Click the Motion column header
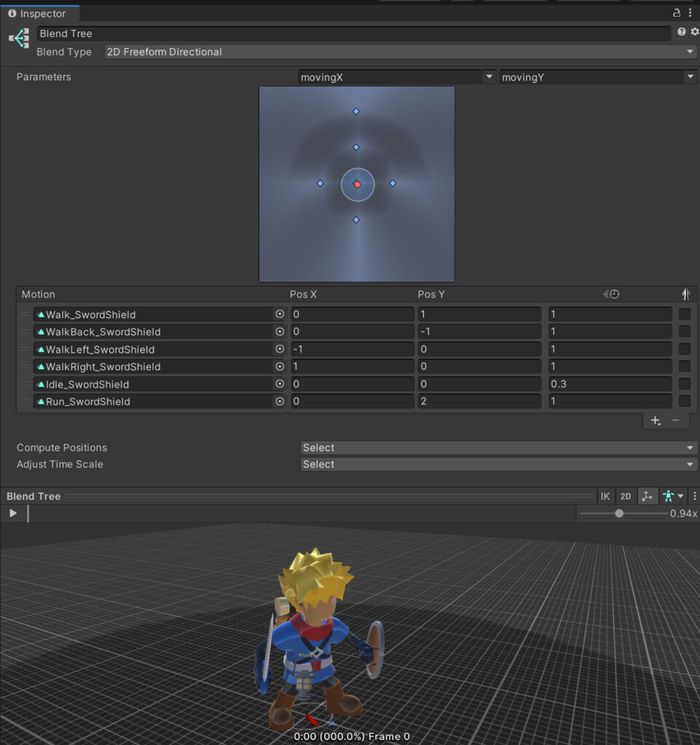This screenshot has height=745, width=700. (38, 294)
